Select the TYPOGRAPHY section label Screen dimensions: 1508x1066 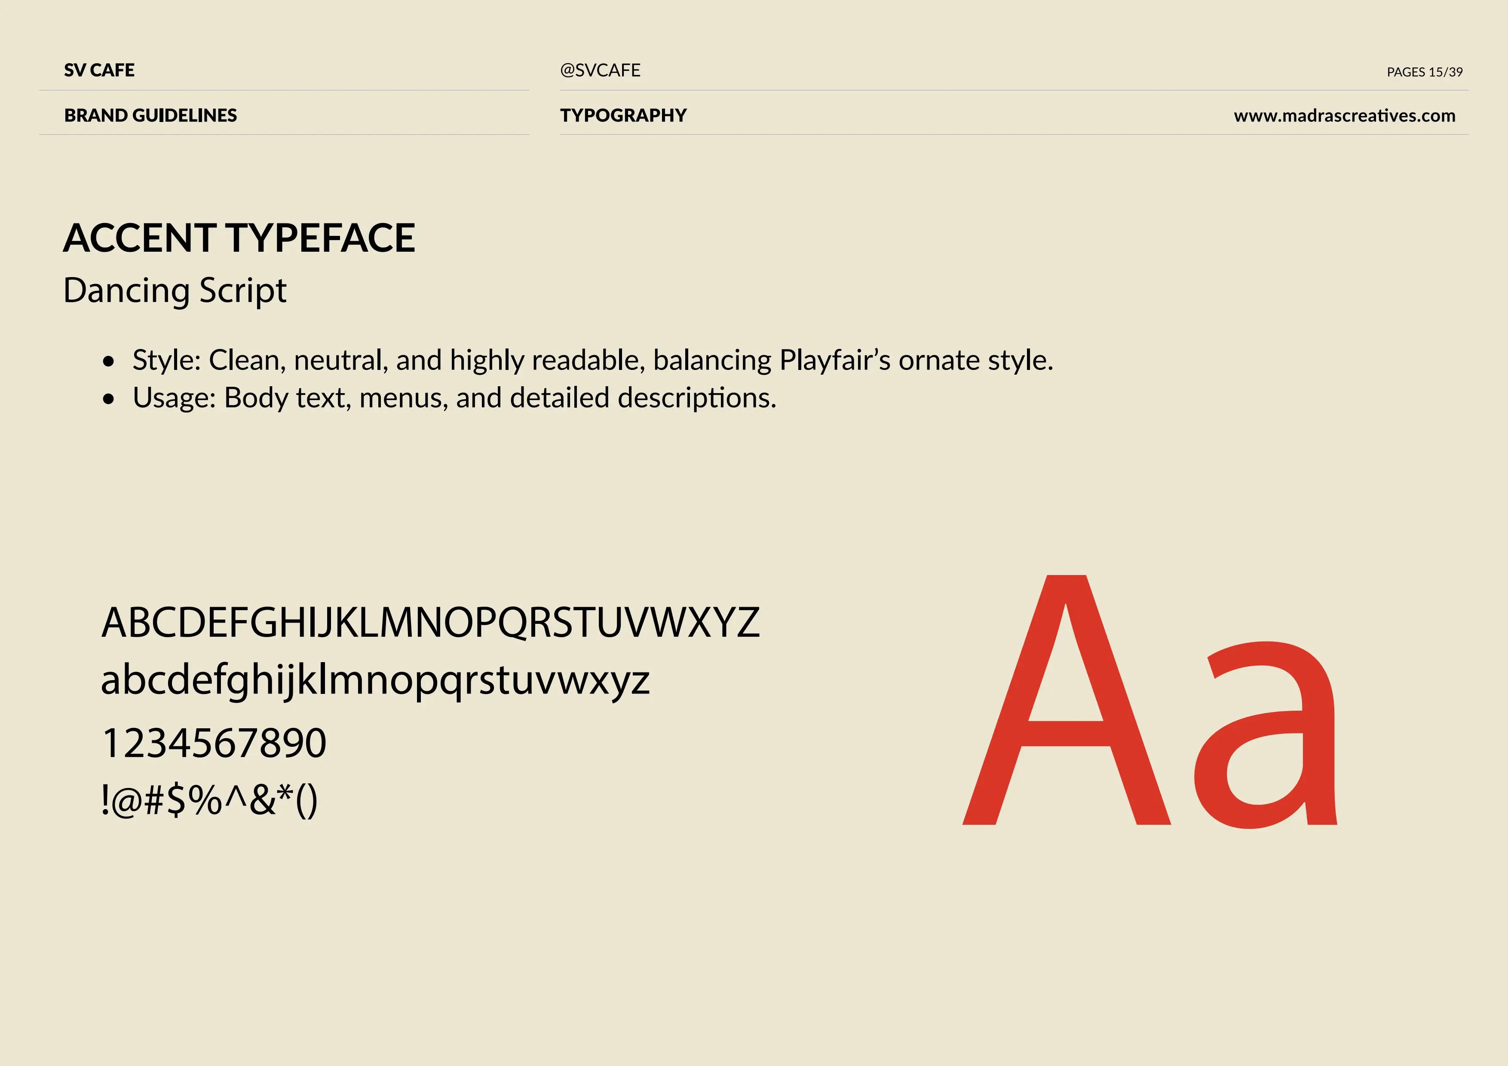click(622, 116)
